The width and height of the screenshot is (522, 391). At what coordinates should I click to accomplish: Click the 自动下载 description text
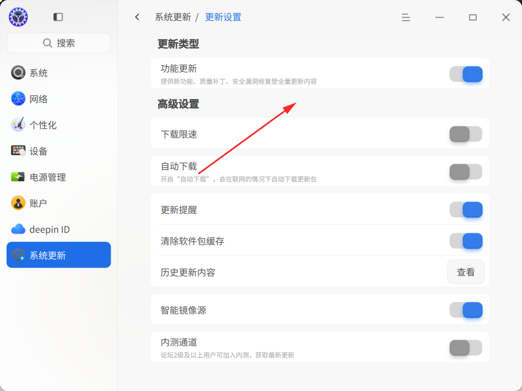[239, 179]
